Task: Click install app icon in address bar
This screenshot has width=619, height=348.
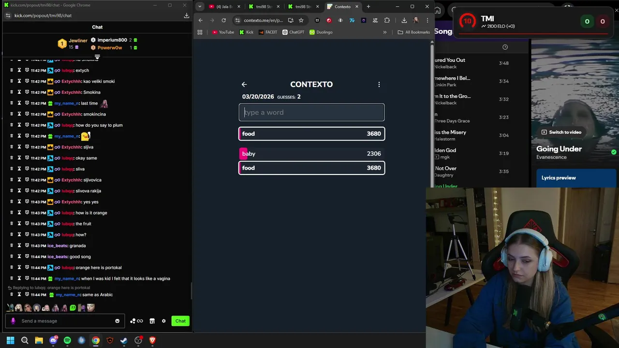Action: pyautogui.click(x=291, y=20)
